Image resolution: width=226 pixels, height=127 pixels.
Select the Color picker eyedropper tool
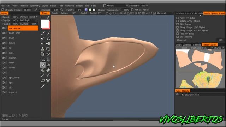coord(43,75)
